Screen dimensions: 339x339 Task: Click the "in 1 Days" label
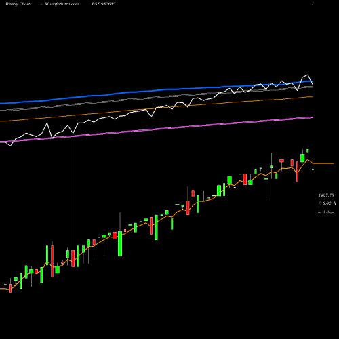(325, 212)
